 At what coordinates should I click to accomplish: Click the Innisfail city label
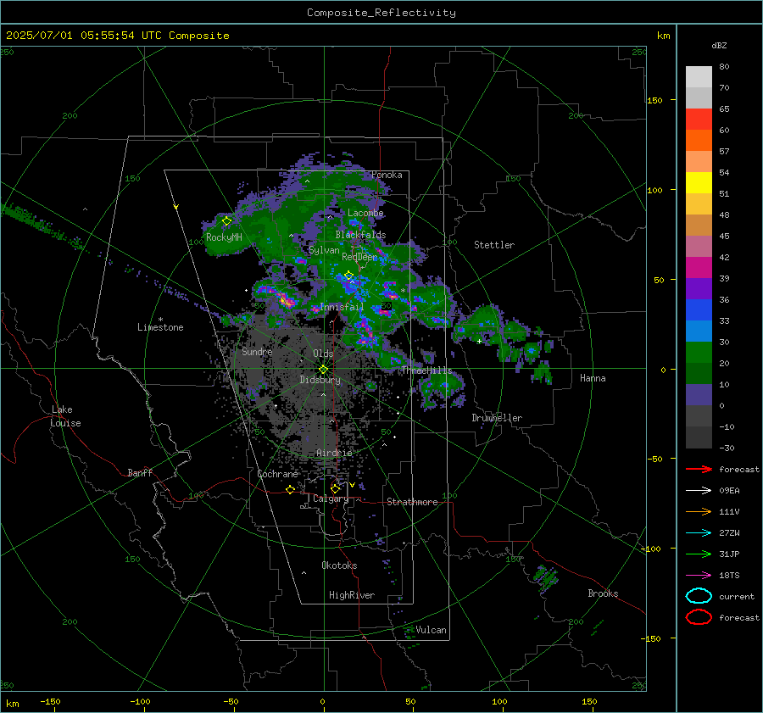point(343,307)
